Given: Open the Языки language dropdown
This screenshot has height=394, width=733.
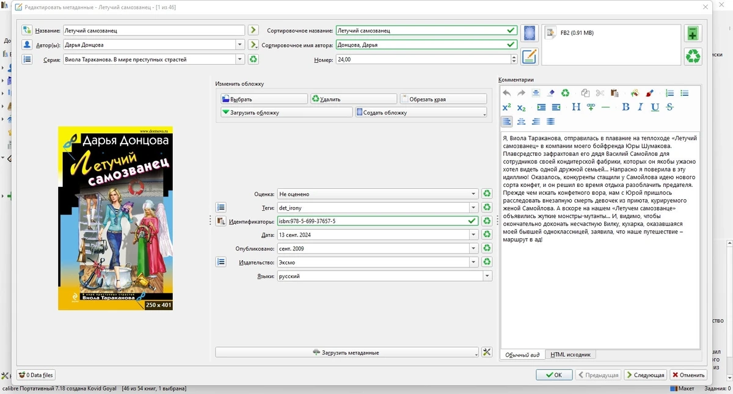Looking at the screenshot, I should pyautogui.click(x=487, y=276).
